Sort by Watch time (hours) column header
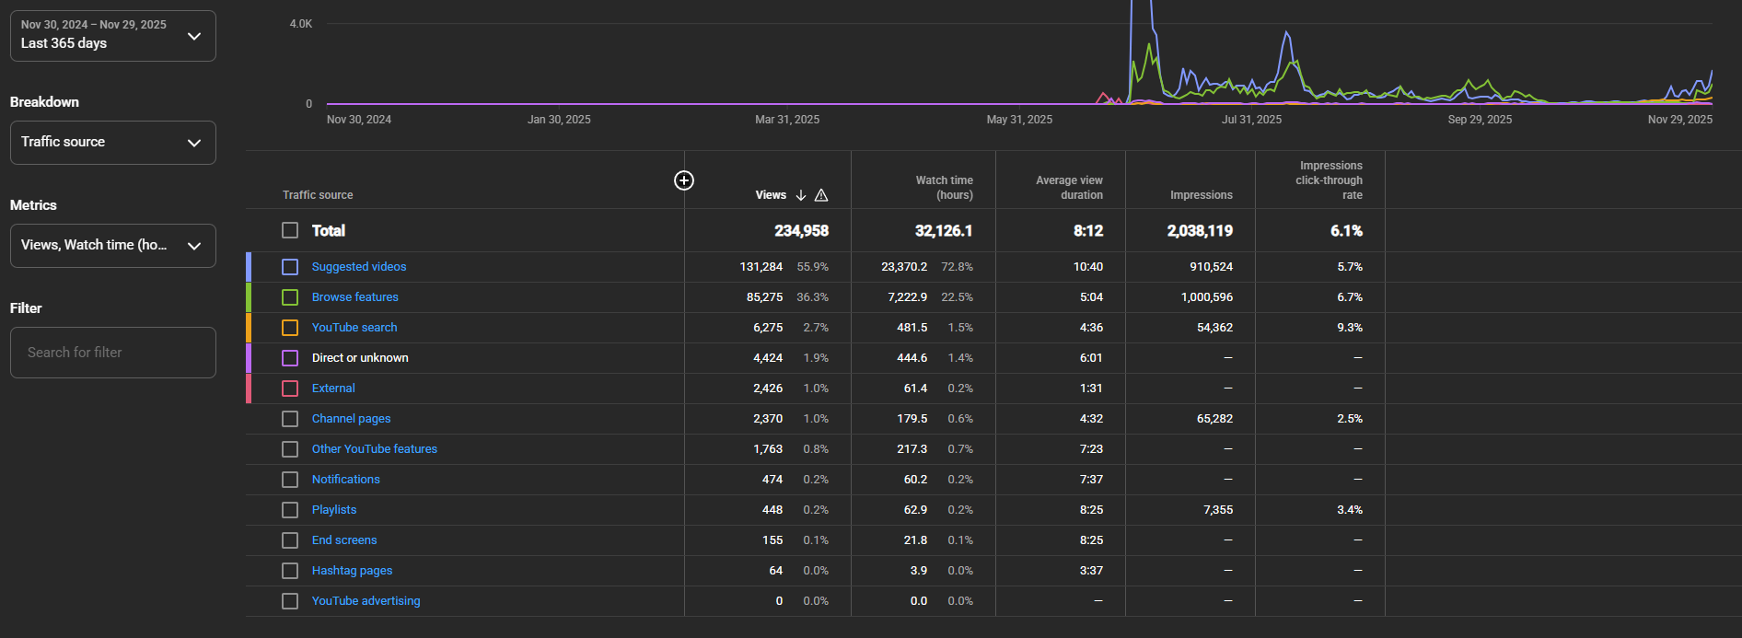 tap(944, 188)
